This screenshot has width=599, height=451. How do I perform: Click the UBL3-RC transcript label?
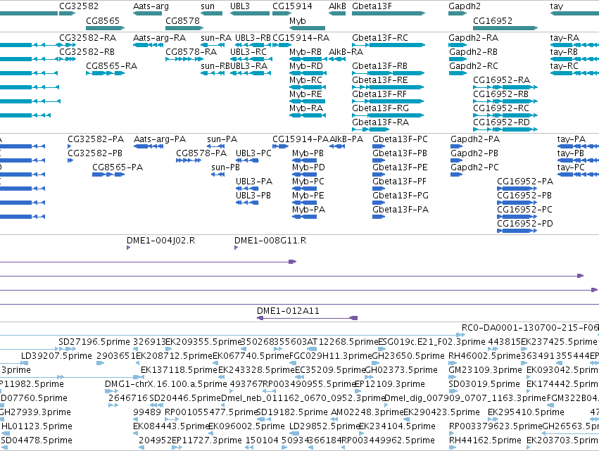pos(248,51)
